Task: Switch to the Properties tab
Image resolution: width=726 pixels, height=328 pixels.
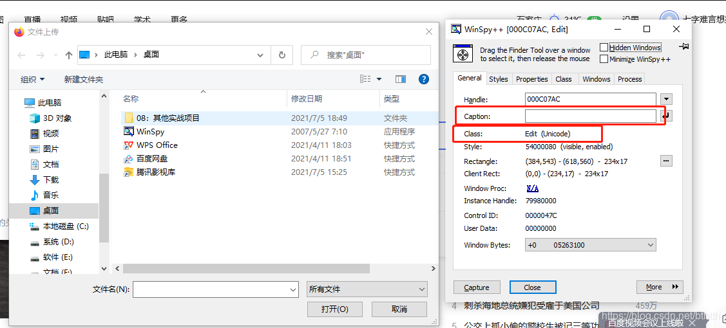Action: [532, 79]
